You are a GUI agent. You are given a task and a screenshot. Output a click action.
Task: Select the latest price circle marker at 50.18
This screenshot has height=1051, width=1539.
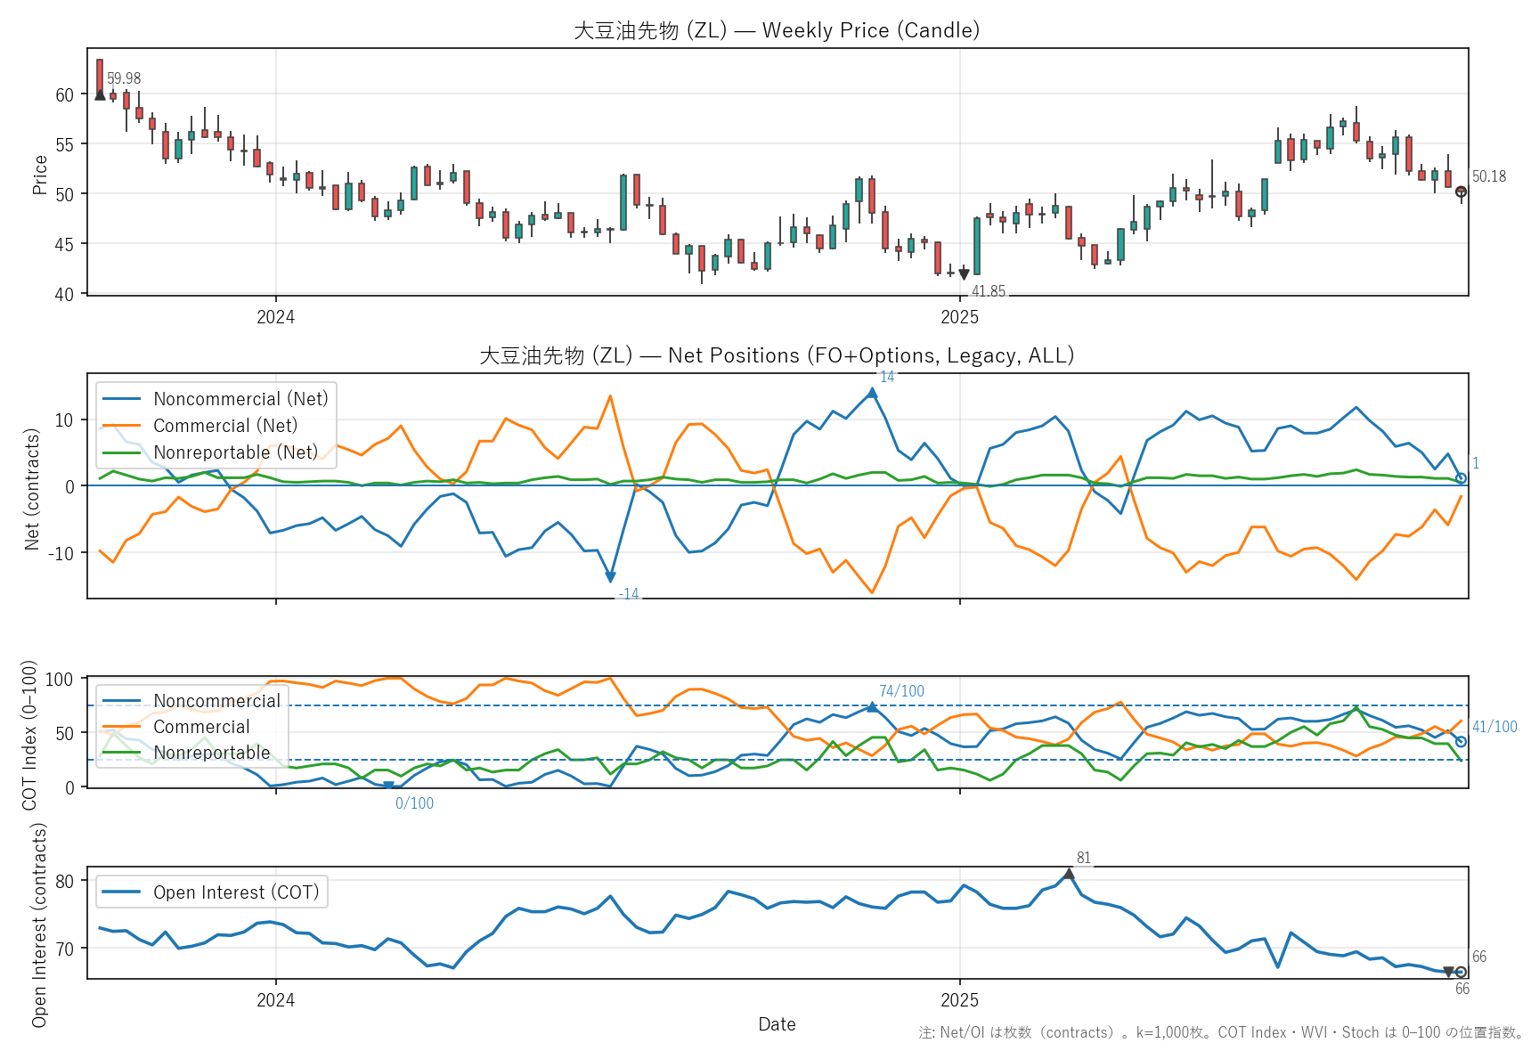(x=1461, y=191)
